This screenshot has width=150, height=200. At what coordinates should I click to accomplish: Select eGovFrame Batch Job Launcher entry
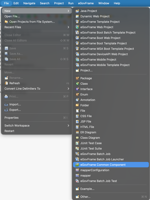click(x=102, y=159)
